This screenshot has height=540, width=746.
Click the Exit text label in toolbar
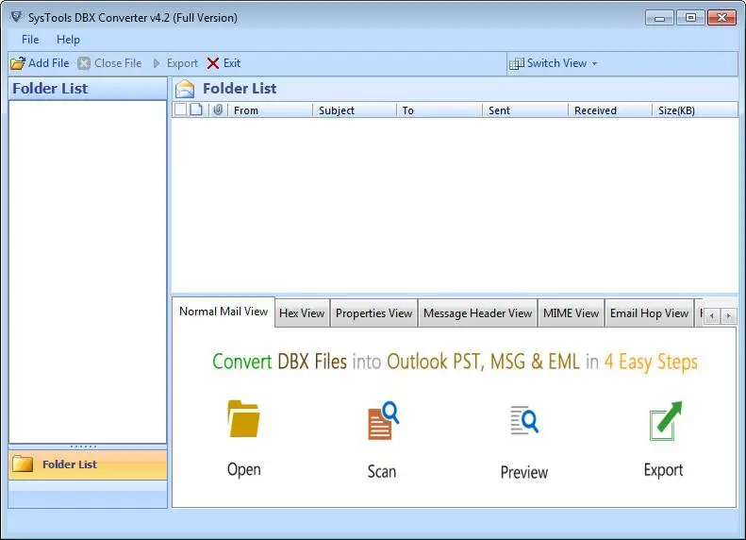[x=232, y=63]
